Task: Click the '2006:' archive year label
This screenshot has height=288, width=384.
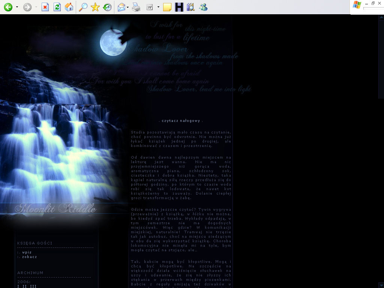Action: tap(24, 282)
